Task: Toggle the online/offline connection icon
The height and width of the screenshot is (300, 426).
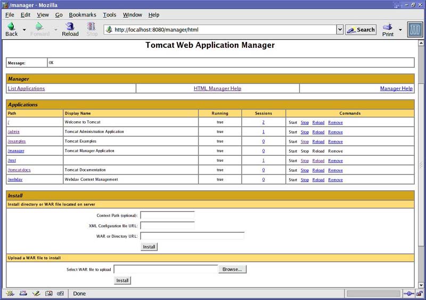Action: tap(408, 293)
